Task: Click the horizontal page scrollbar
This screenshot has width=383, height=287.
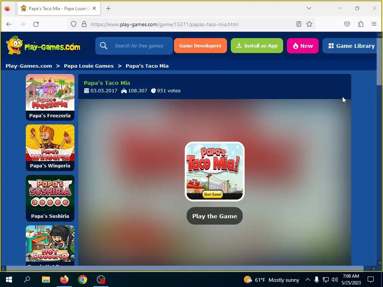Action: tap(185, 268)
